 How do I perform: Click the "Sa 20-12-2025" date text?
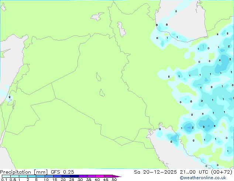[155, 172]
